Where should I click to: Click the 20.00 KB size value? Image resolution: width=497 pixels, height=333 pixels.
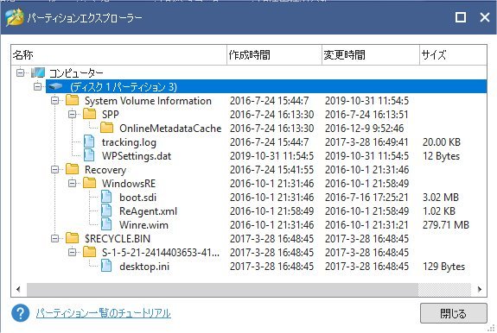click(442, 142)
